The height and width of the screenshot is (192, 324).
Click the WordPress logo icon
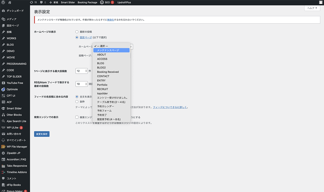pos(3,2)
